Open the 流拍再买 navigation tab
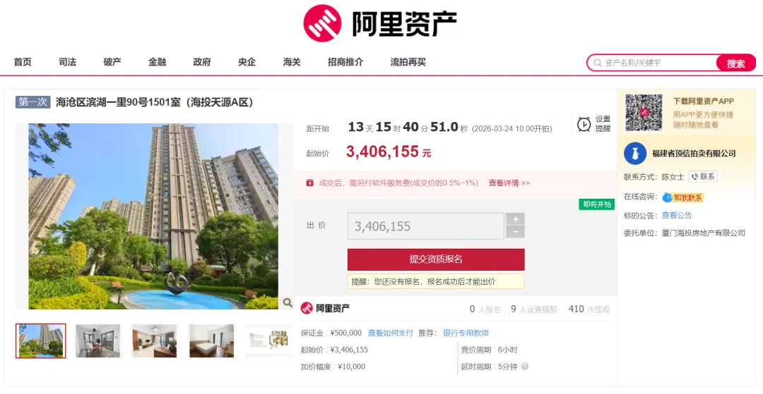Screen dimensions: 763x394 (x=408, y=62)
